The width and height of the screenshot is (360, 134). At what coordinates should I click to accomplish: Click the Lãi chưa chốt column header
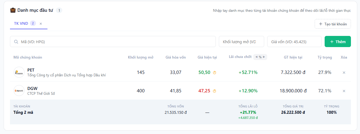240,57
